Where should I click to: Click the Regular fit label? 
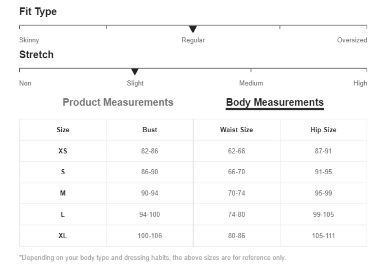point(193,40)
